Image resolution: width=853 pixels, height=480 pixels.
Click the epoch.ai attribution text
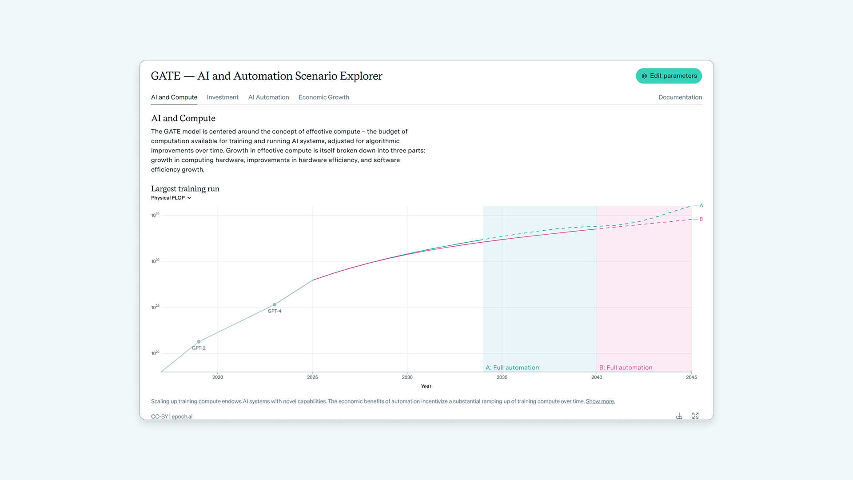click(182, 416)
